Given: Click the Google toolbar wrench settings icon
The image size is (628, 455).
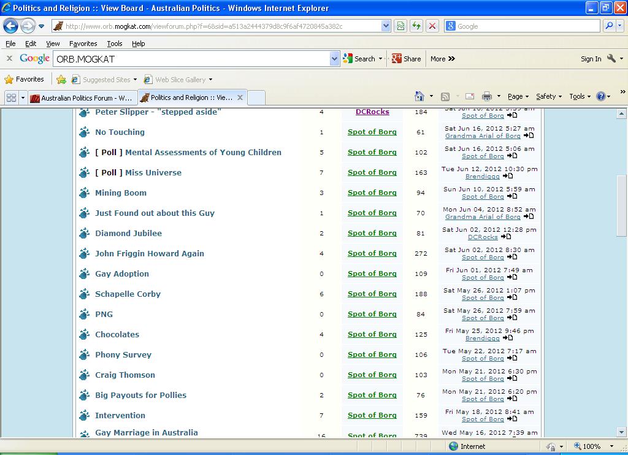Looking at the screenshot, I should [x=611, y=59].
